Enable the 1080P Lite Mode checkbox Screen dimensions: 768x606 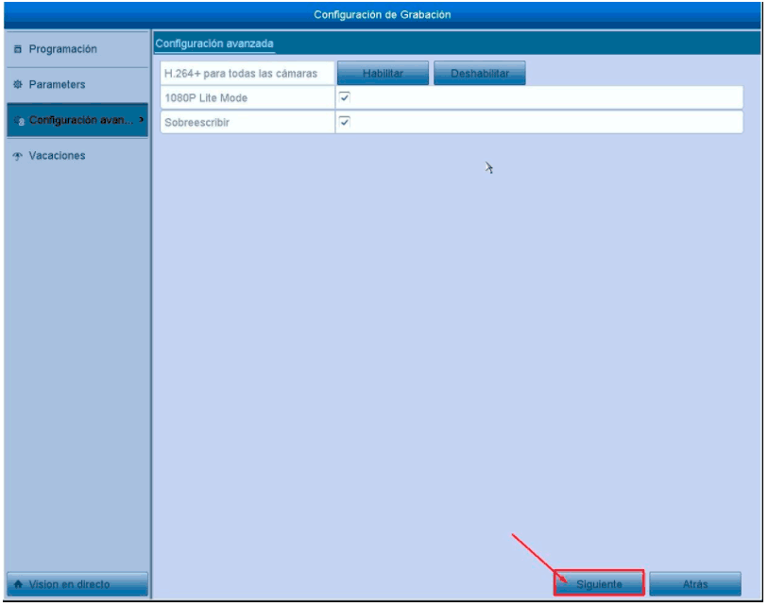pyautogui.click(x=345, y=97)
